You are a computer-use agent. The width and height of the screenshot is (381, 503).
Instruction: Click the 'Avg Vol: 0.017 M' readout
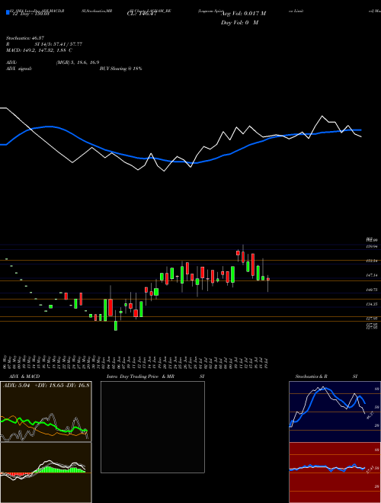tap(244, 14)
